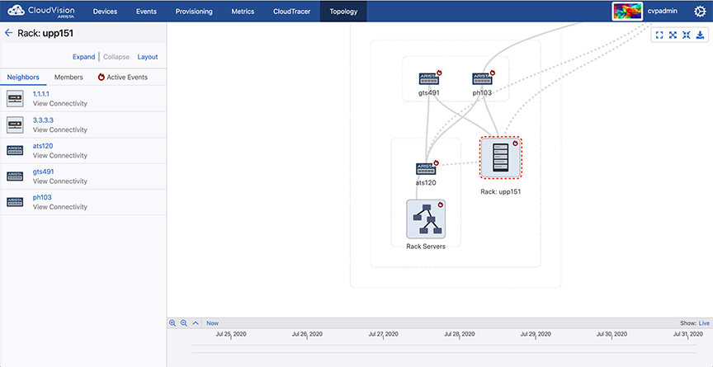Click the Jul 28, 2020 timeline marker
The width and height of the screenshot is (713, 367).
pyautogui.click(x=460, y=334)
